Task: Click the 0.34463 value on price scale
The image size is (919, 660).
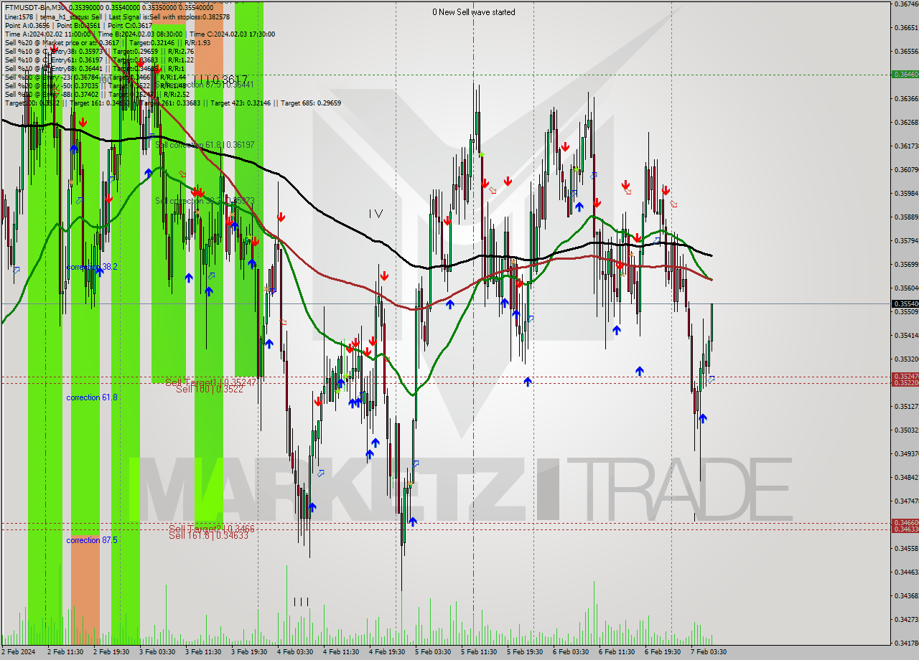Action: [905, 572]
